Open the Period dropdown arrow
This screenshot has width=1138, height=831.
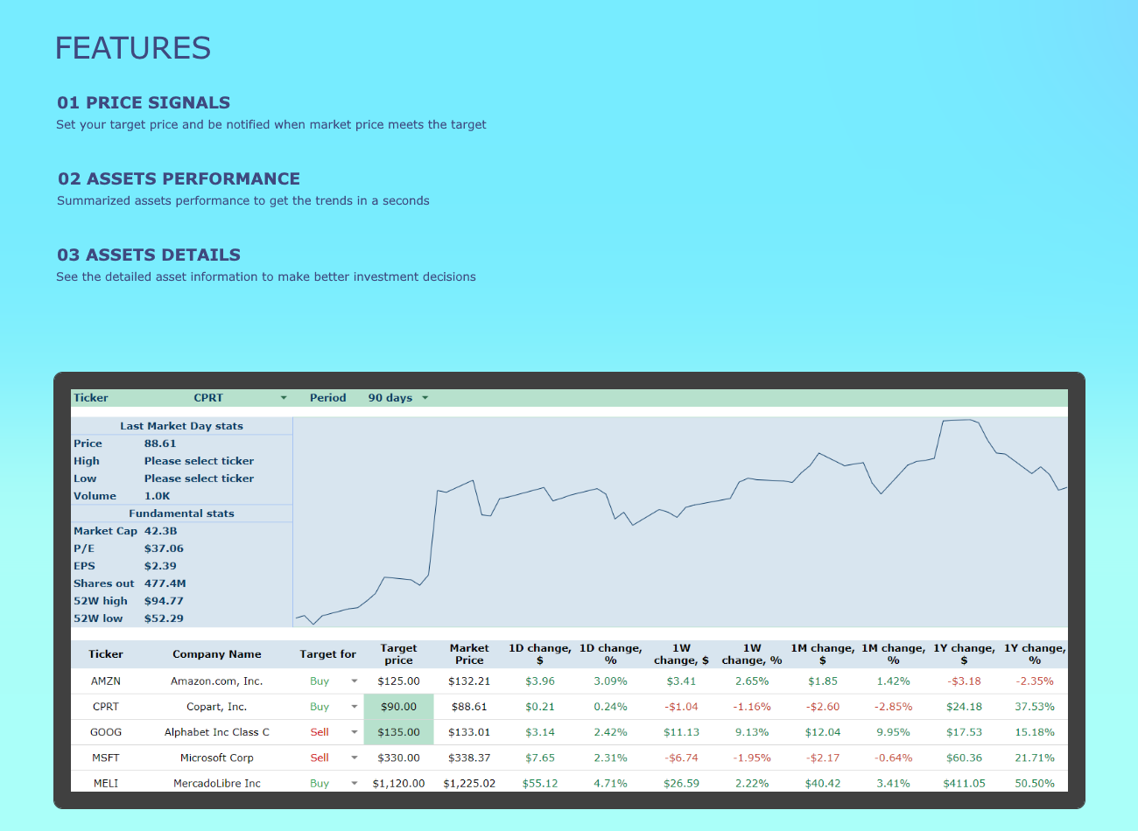[x=425, y=398]
